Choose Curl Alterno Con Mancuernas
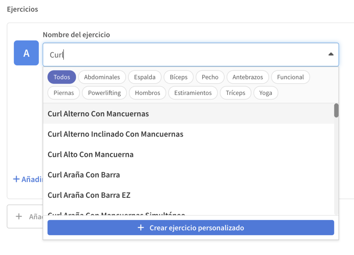 pyautogui.click(x=98, y=114)
